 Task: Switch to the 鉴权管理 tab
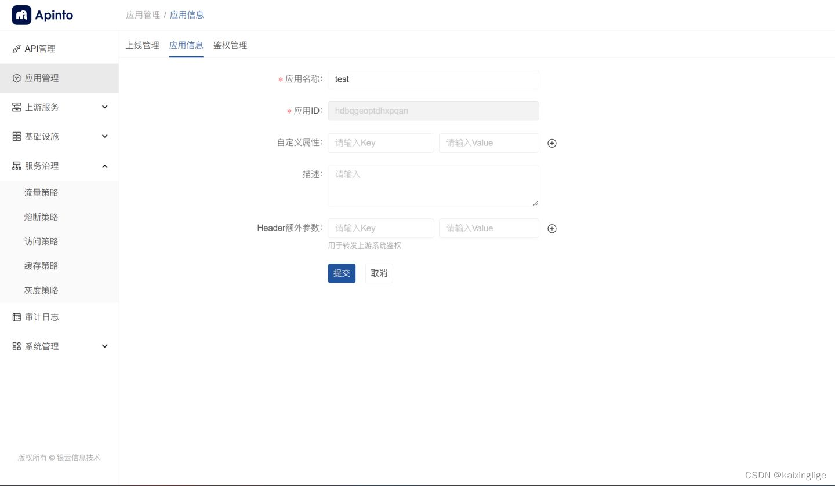[230, 45]
